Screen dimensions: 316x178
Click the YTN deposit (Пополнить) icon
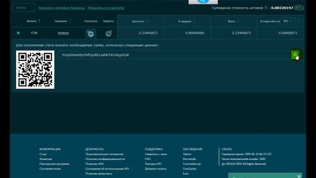90,34
